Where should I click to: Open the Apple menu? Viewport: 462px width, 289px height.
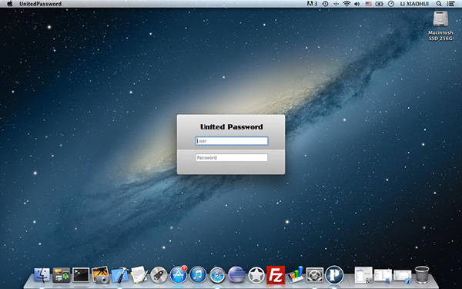pyautogui.click(x=10, y=4)
